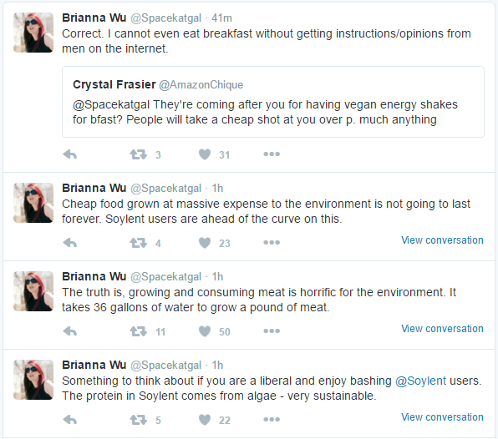Like the tweet with 22 likes
Viewport: 498px width, 439px height.
click(x=205, y=420)
